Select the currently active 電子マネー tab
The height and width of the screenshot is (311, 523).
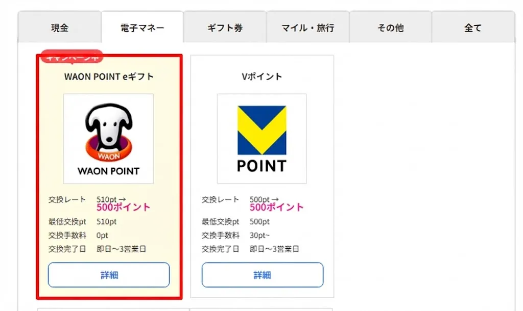142,28
